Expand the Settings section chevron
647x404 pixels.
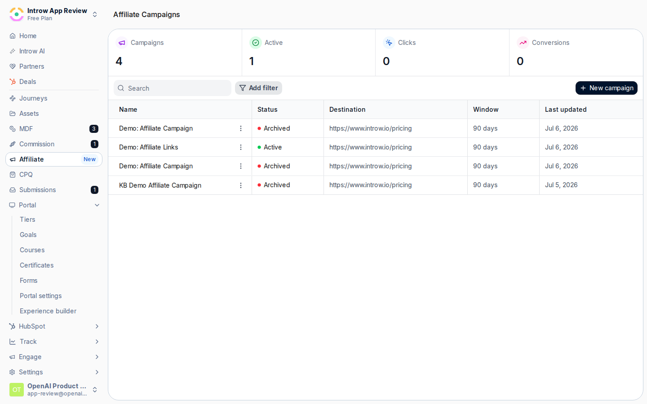click(x=97, y=372)
